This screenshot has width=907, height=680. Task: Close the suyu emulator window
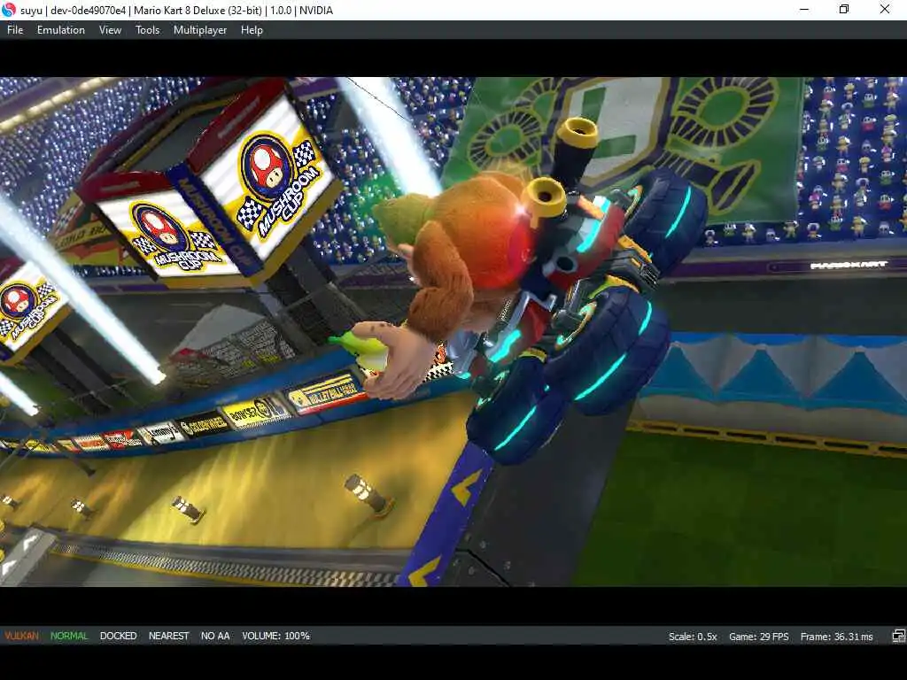(x=885, y=10)
